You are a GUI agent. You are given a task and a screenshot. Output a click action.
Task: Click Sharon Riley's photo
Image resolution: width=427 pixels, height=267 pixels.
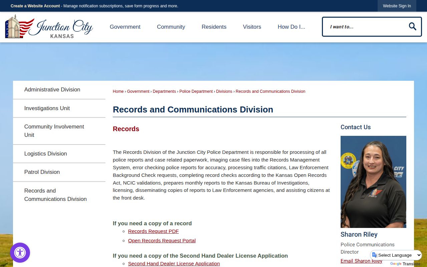[373, 182]
